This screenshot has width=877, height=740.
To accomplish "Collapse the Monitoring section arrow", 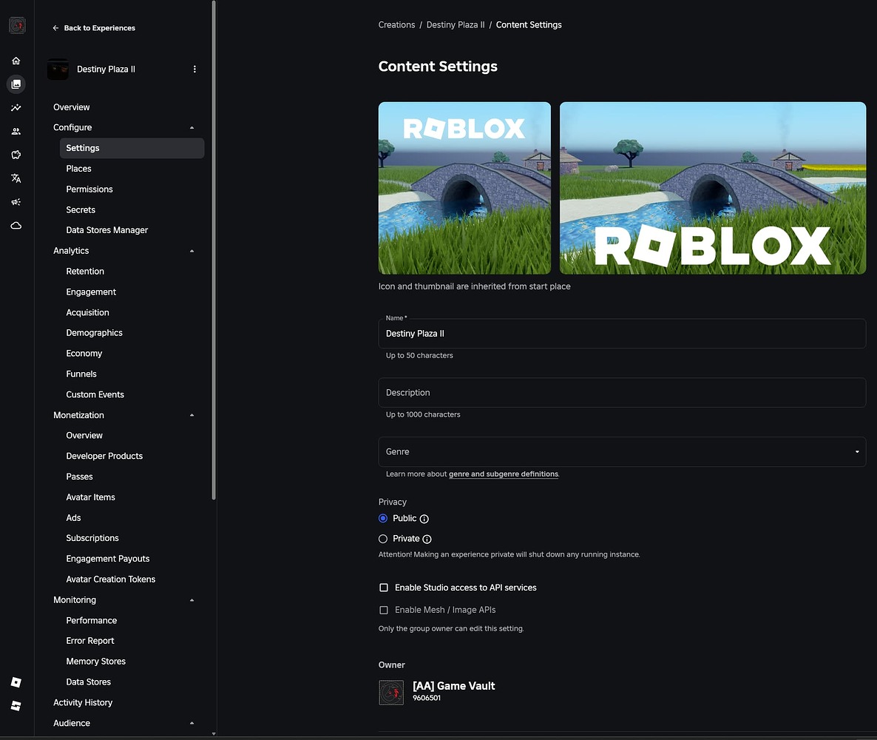I will tap(192, 600).
